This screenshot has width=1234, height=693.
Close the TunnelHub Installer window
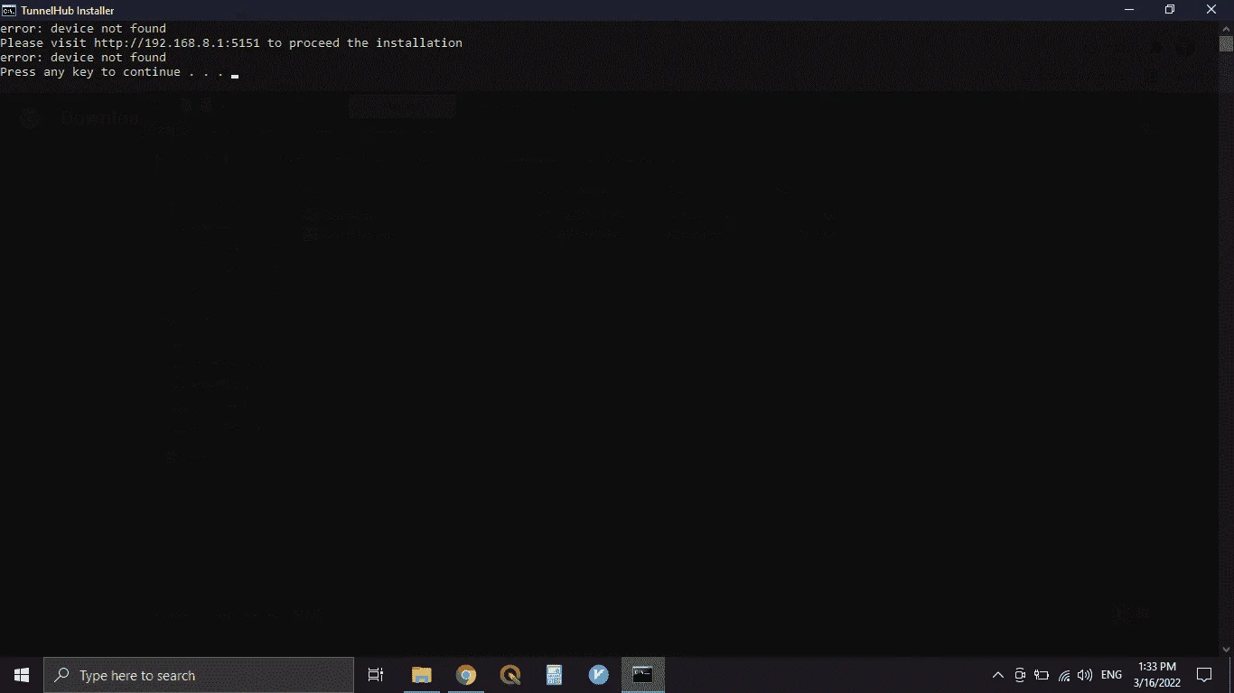[1212, 10]
